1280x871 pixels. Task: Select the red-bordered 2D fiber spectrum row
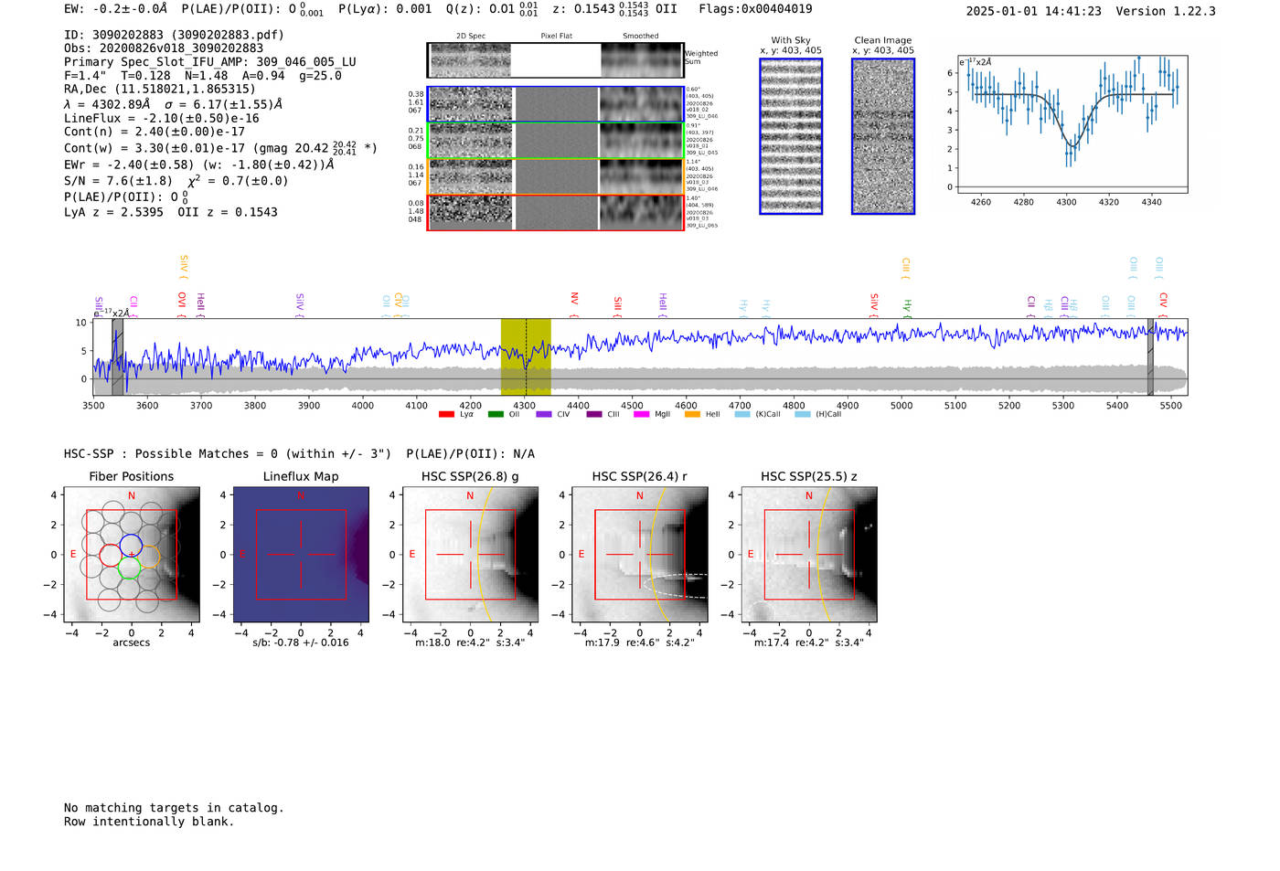[x=555, y=212]
